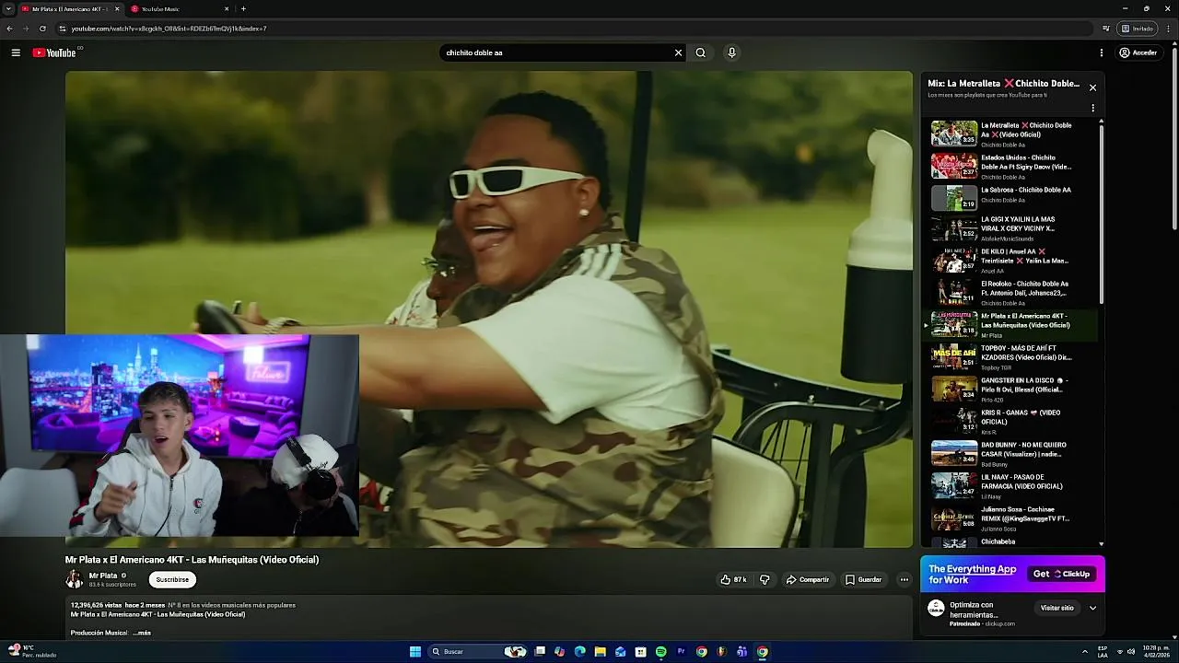Open Microsoft Teams from the taskbar
The image size is (1179, 663).
741,651
